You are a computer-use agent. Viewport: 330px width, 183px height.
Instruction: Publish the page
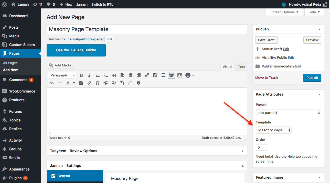[312, 78]
